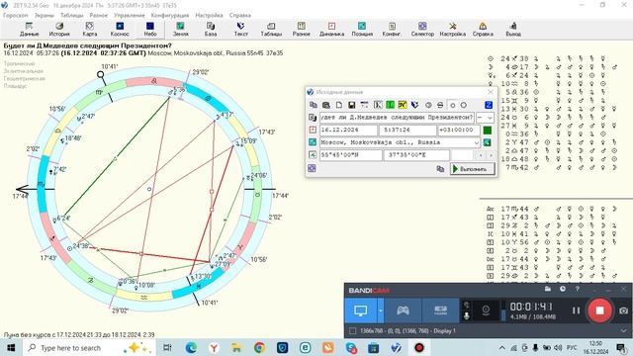Image resolution: width=633 pixels, height=356 pixels.
Task: Open the База toolbar button
Action: coord(211,30)
